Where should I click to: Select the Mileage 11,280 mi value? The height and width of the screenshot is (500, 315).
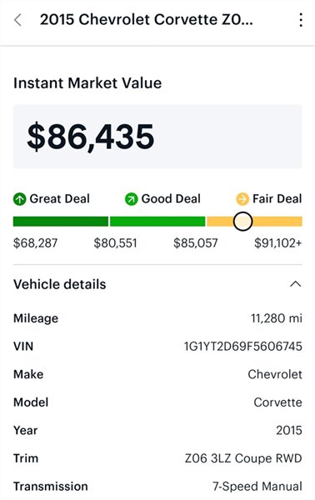click(277, 318)
